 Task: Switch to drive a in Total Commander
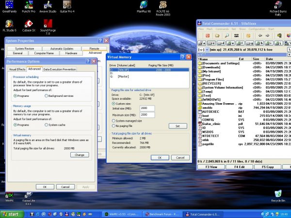pyautogui.click(x=202, y=43)
